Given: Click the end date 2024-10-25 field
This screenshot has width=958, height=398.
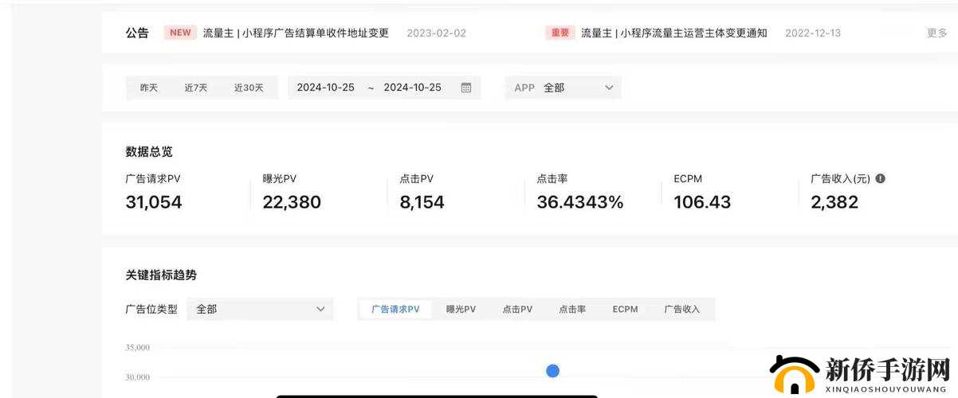Looking at the screenshot, I should pyautogui.click(x=412, y=88).
